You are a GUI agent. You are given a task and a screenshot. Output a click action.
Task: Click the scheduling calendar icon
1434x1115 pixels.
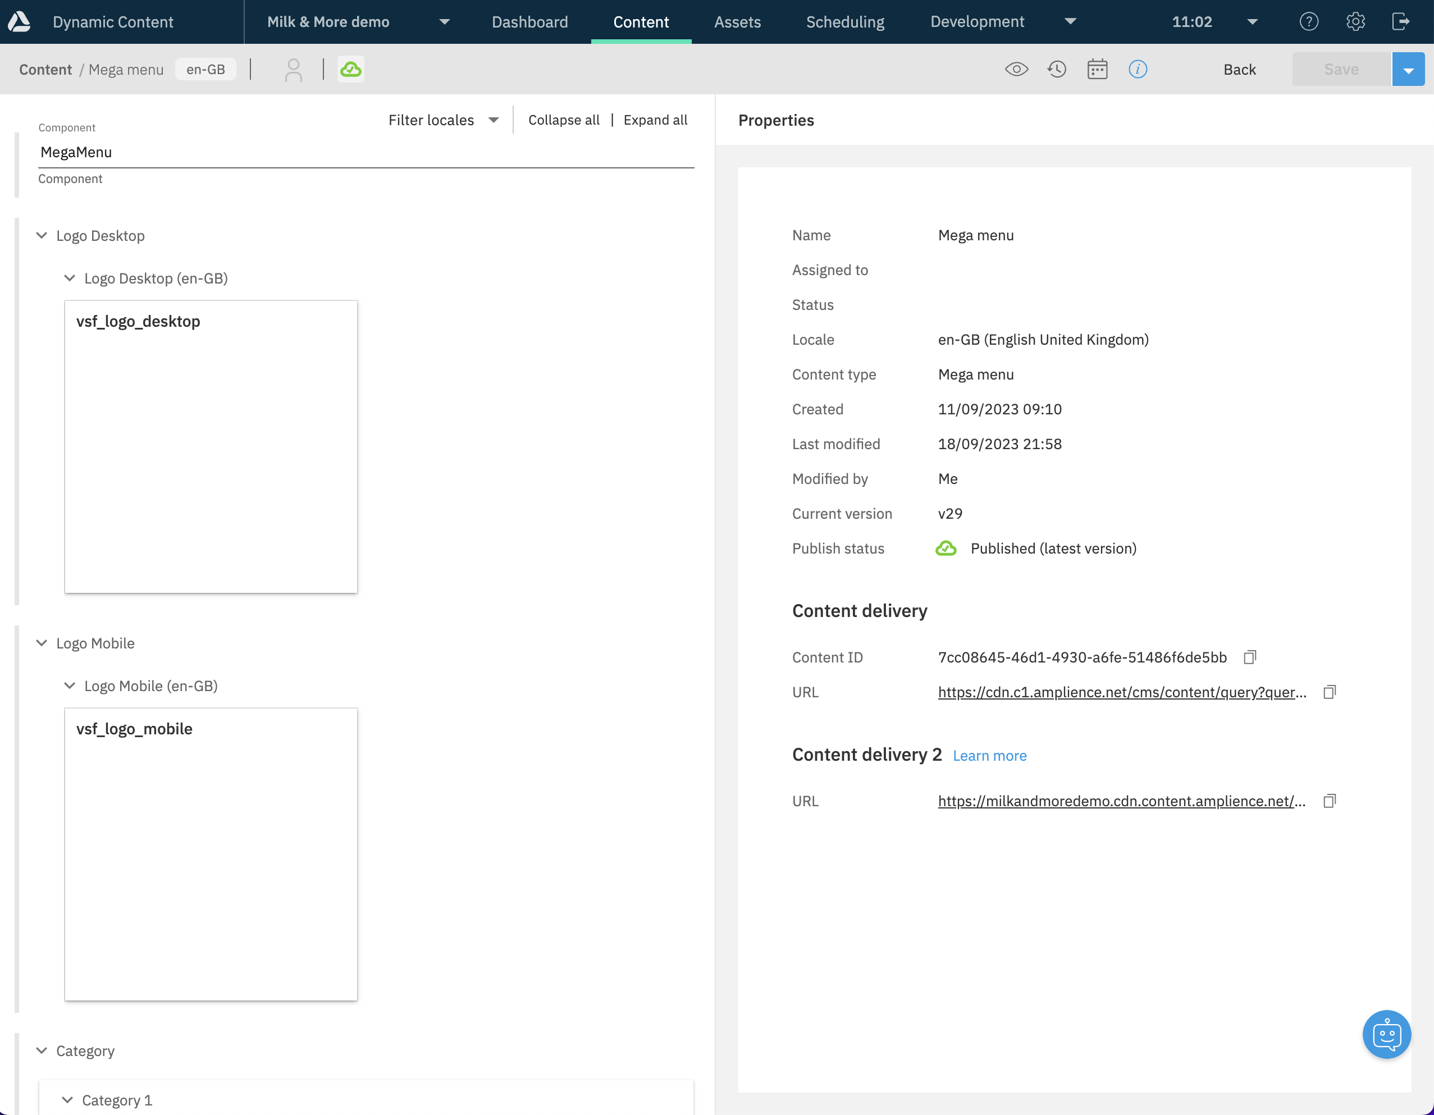tap(1098, 68)
